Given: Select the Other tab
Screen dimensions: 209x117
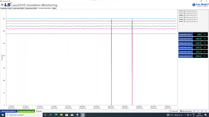Looking at the screenshot, I should tap(54, 8).
